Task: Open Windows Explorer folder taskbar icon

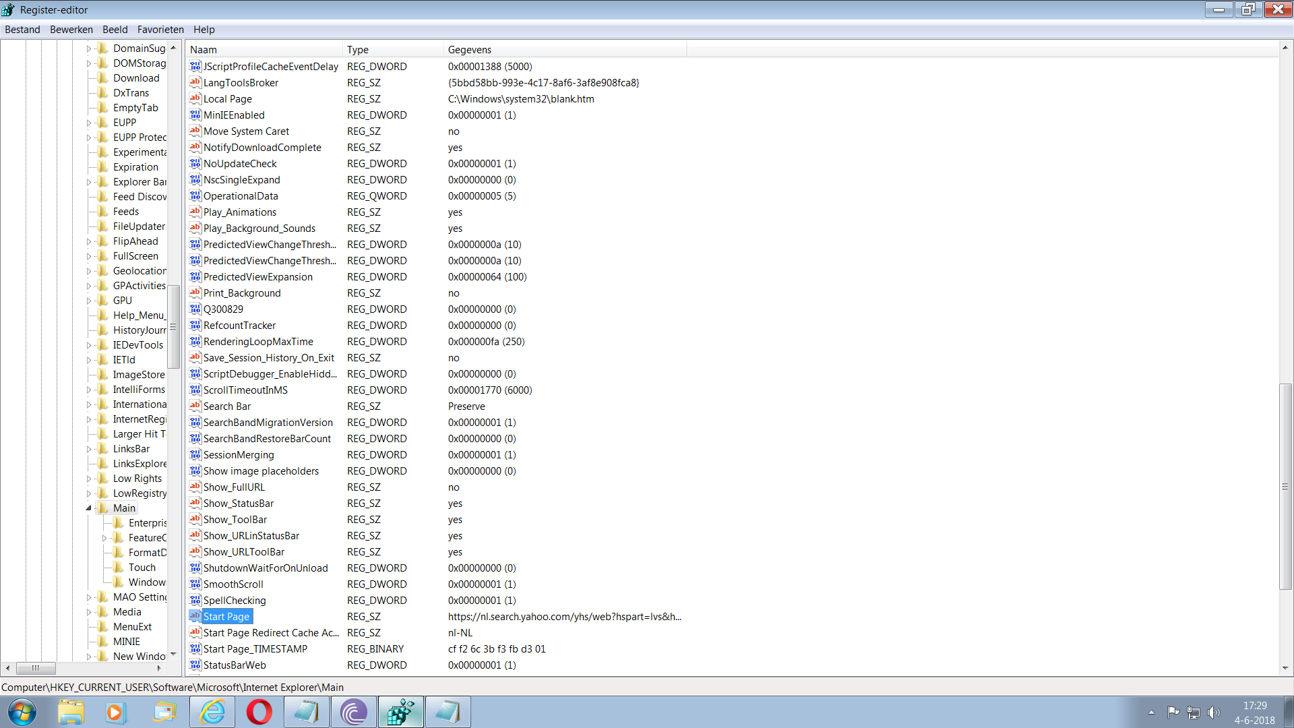Action: pos(70,712)
